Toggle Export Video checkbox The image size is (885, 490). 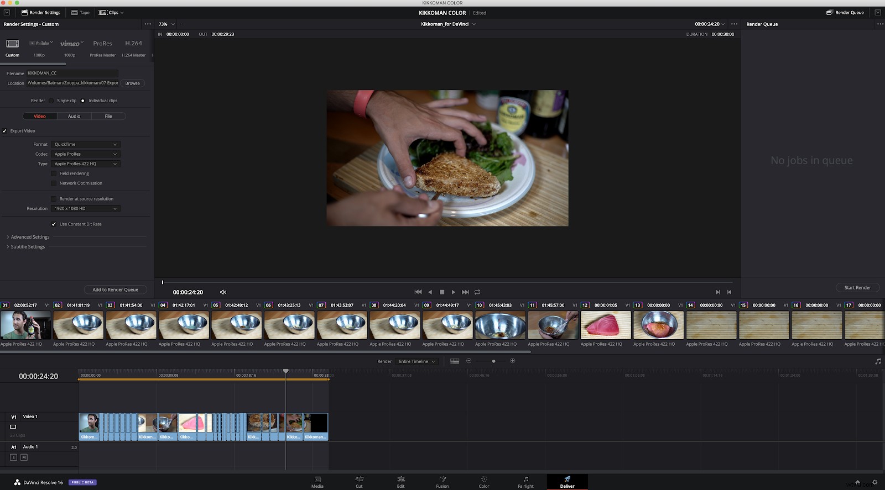tap(5, 131)
